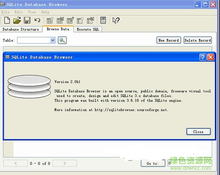The image size is (220, 175).
Task: Click the New Database page icon
Action: (7, 20)
